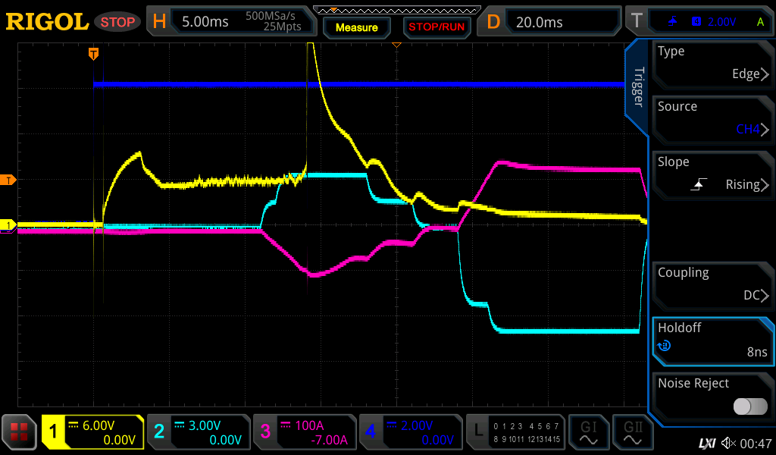Click the Trigger side panel tab

click(637, 87)
